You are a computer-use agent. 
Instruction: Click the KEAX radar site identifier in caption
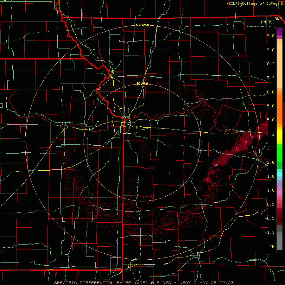click(x=185, y=283)
